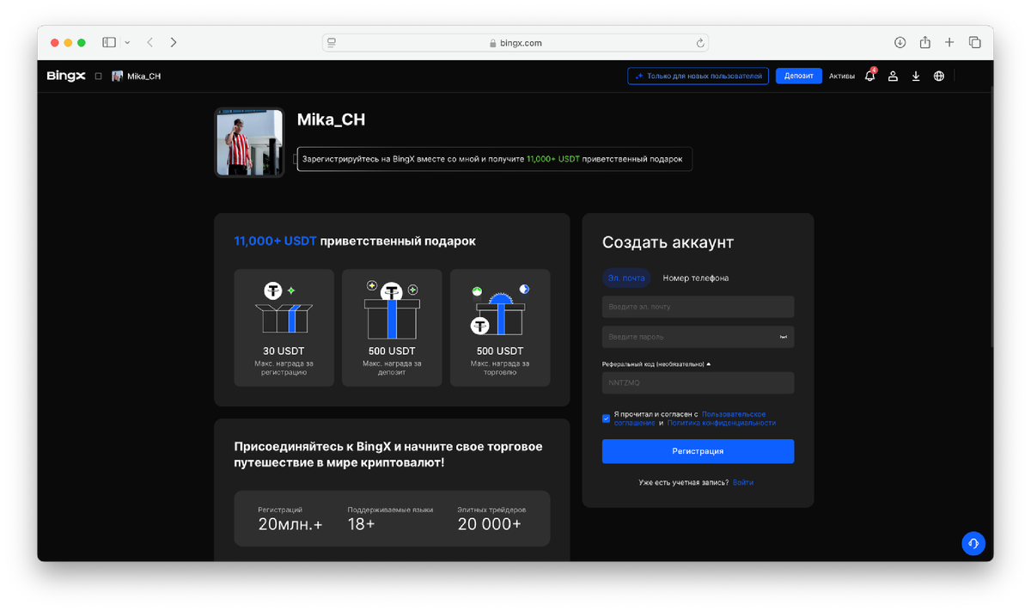Click the large Mika_CH profile heading

click(x=331, y=120)
